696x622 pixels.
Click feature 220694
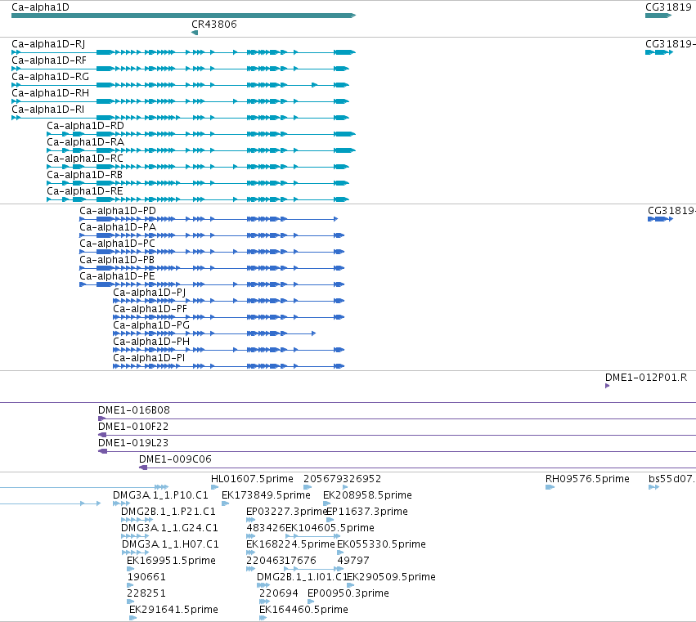pos(264,602)
